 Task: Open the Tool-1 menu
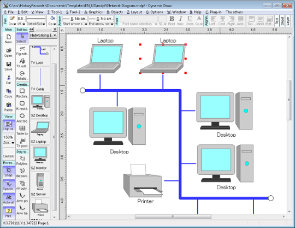[55, 12]
